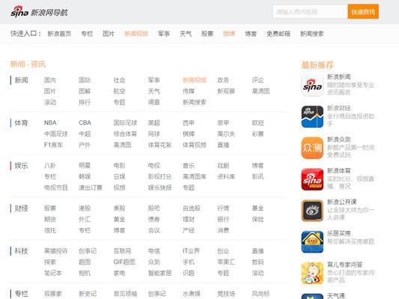Open 评论 link under 新闻

258,80
